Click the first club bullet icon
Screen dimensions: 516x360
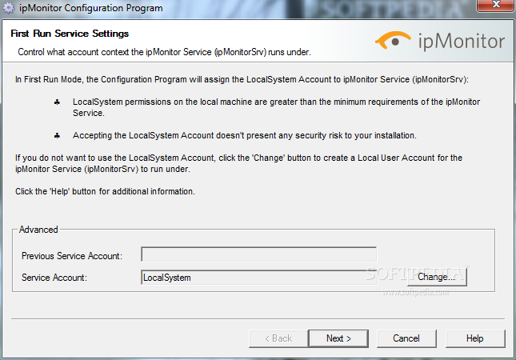[x=57, y=102]
